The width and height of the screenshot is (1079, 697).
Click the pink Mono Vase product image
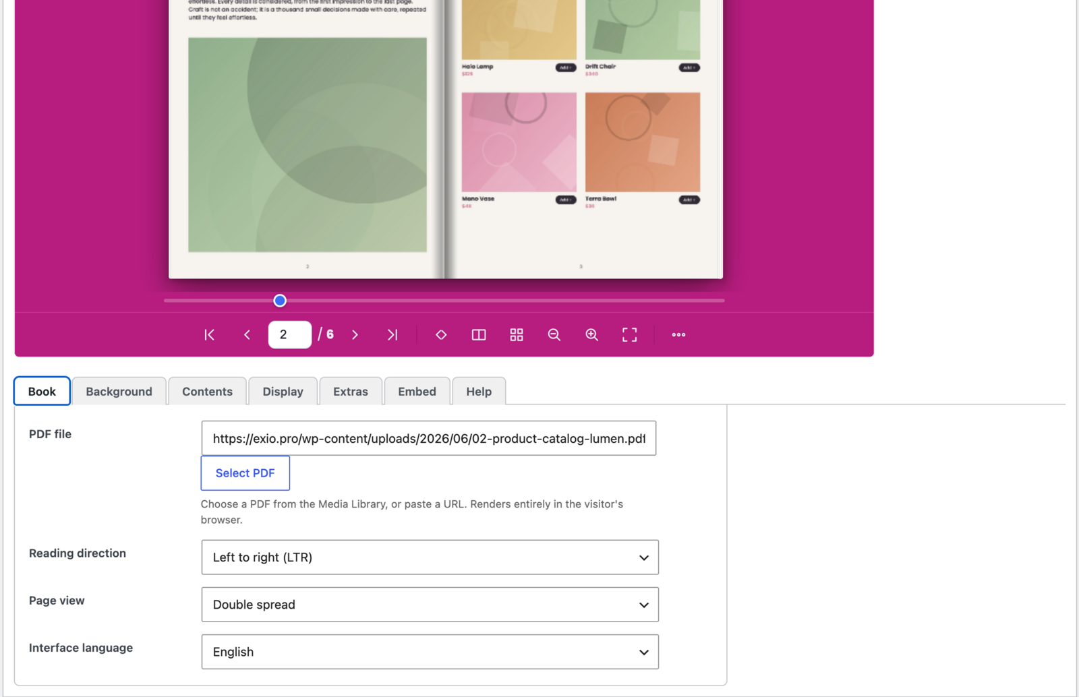tap(519, 142)
